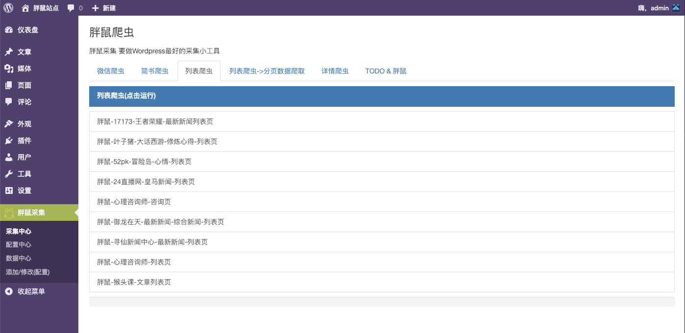685x333 pixels.
Task: Run the 胖鼠-52pk-冒险岛 crawler
Action: pyautogui.click(x=144, y=162)
